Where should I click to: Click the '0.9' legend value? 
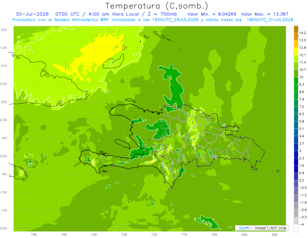pyautogui.click(x=302, y=173)
